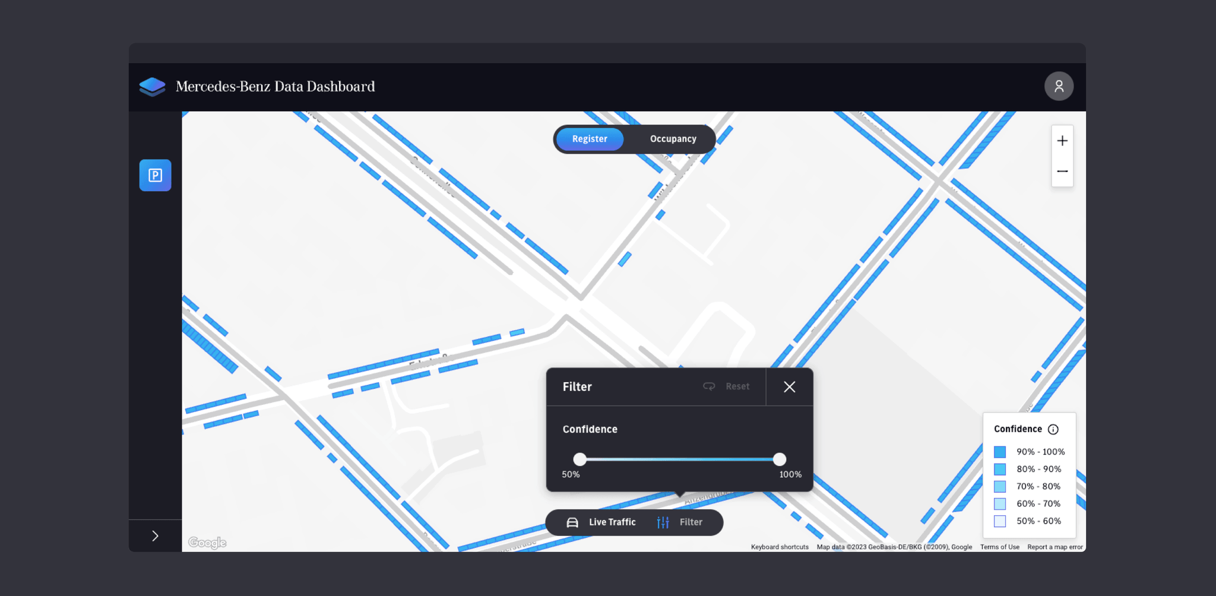Click the Filter panel heading text
1216x596 pixels.
(x=577, y=387)
